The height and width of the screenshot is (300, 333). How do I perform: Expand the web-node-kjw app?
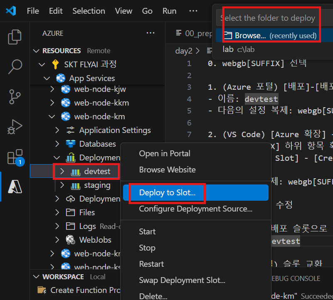(52, 89)
